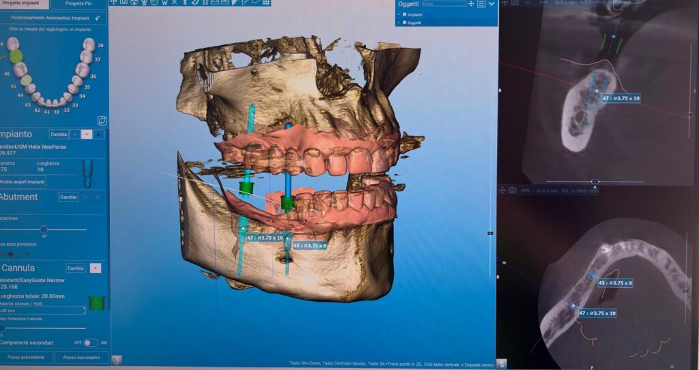Pick tooth 36 on the arch map
This screenshot has width=699, height=370.
coord(82,70)
